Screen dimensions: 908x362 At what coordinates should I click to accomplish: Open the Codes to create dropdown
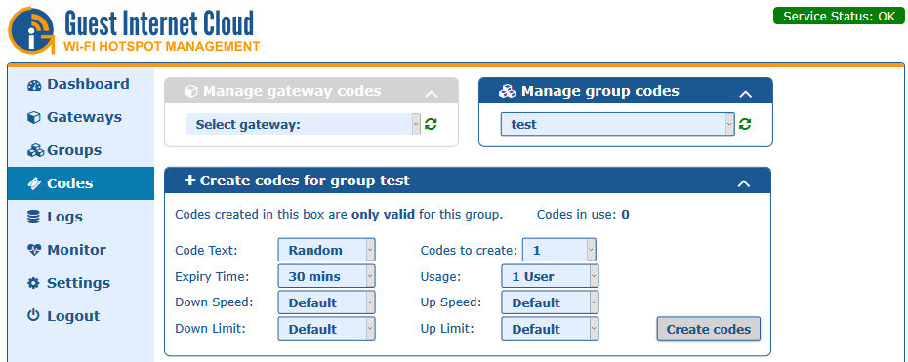(x=558, y=250)
